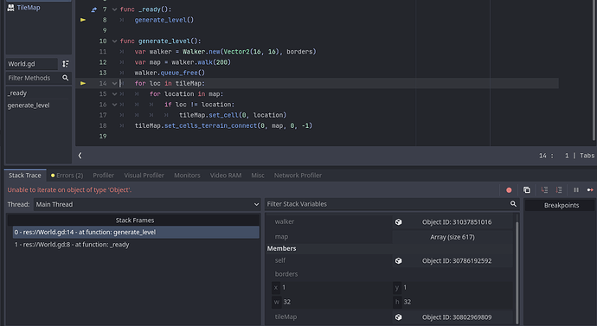Toggle alphabetical sorting of the methods list
The image size is (597, 326).
(66, 64)
